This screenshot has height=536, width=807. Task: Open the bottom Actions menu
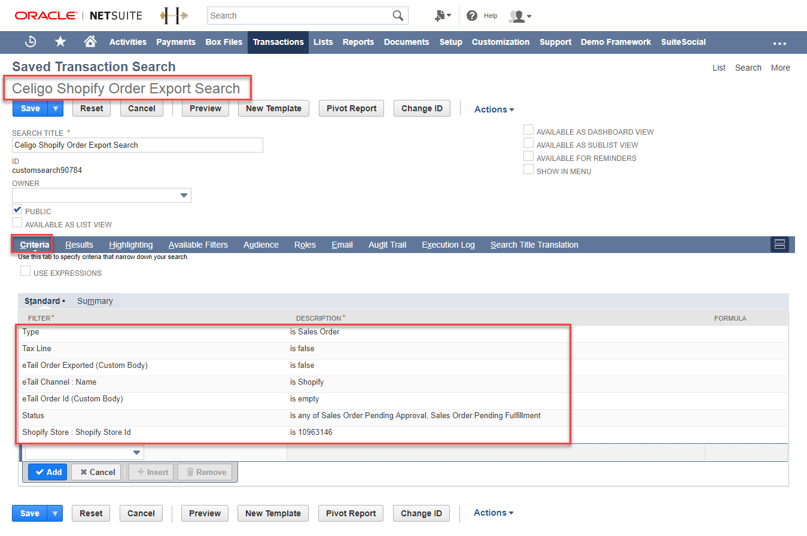[x=494, y=513]
